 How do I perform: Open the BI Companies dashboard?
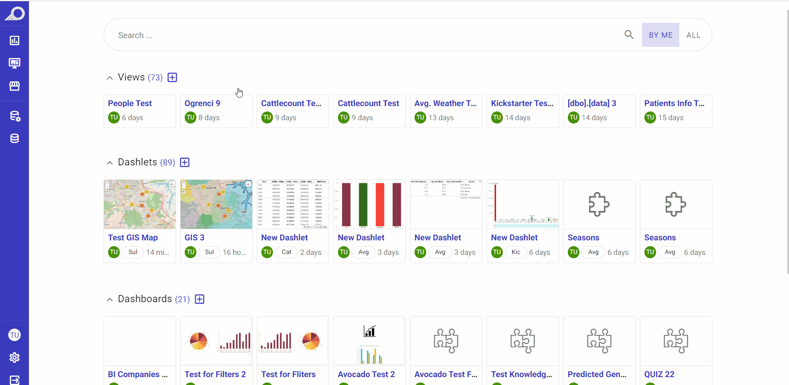pos(140,351)
